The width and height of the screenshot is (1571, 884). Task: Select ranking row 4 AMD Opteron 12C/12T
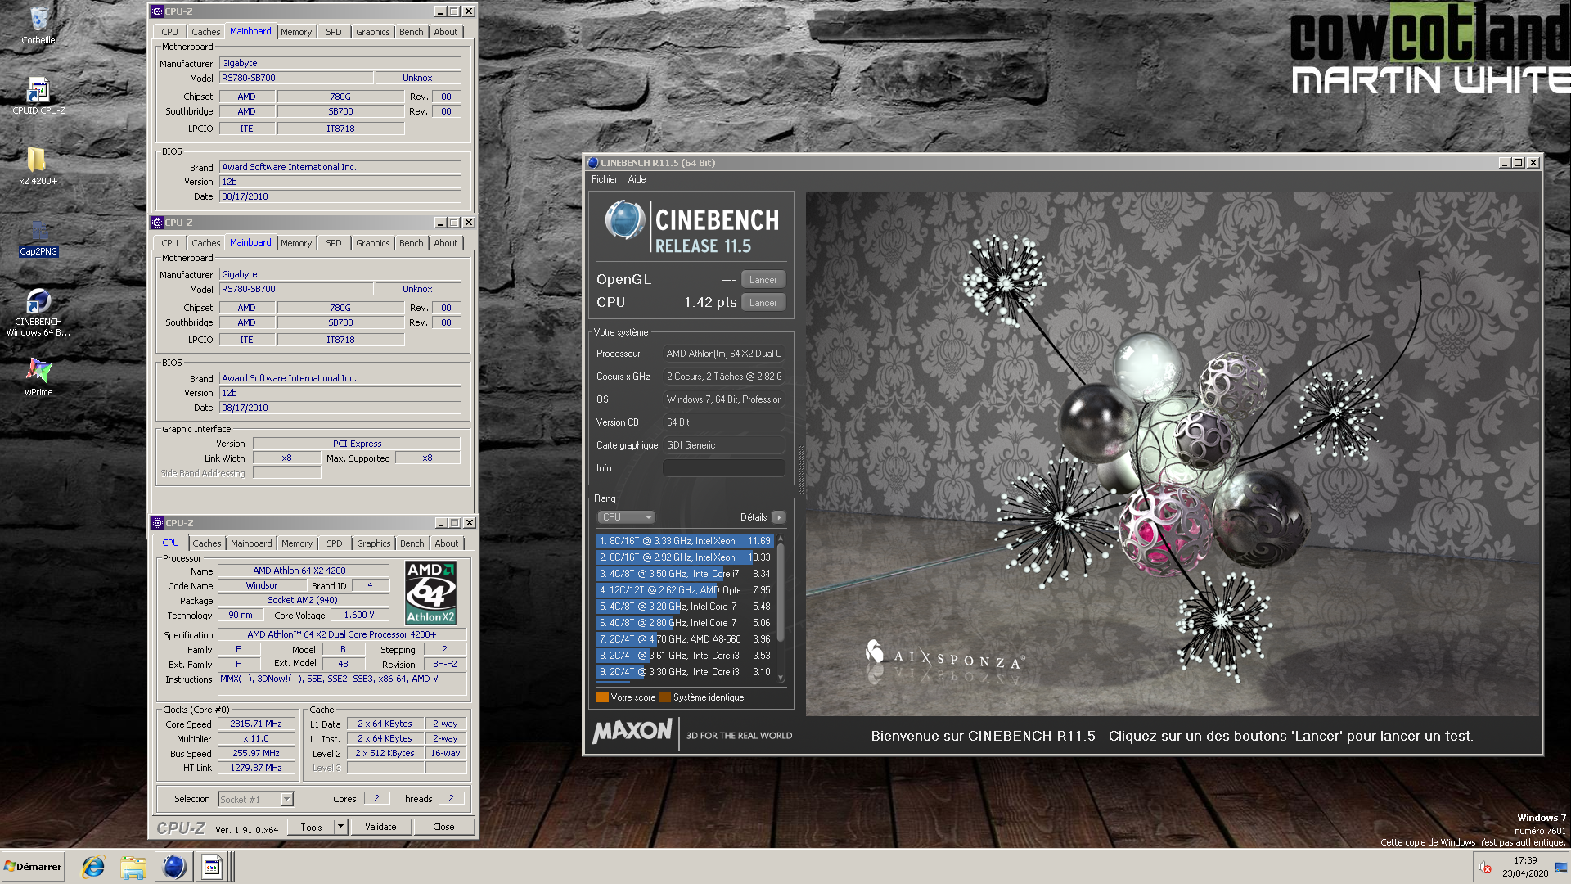coord(684,590)
